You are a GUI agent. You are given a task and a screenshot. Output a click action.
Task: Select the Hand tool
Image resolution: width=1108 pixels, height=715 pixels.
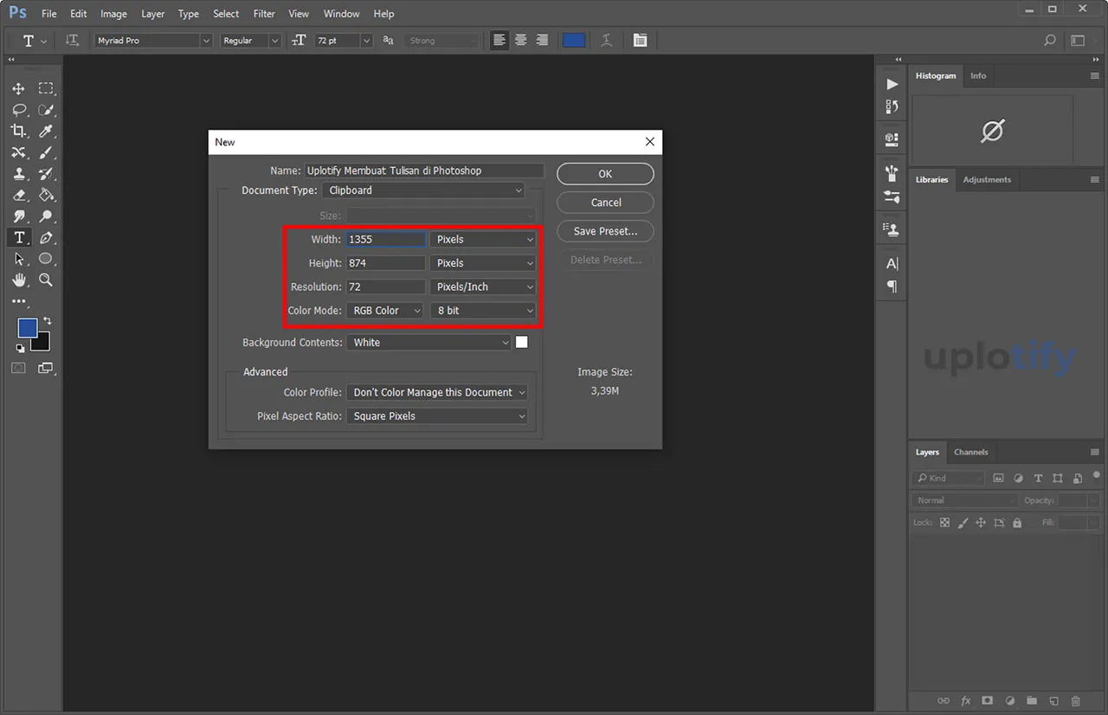(18, 280)
